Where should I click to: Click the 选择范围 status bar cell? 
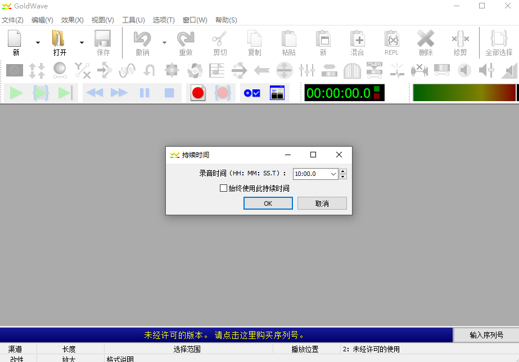[188, 349]
